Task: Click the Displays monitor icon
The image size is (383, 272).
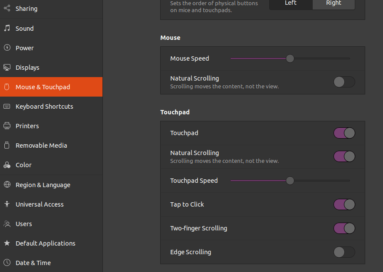Action: [7, 68]
